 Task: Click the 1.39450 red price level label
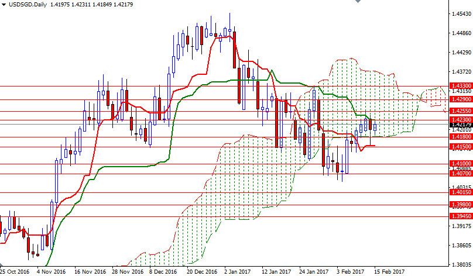click(x=461, y=216)
